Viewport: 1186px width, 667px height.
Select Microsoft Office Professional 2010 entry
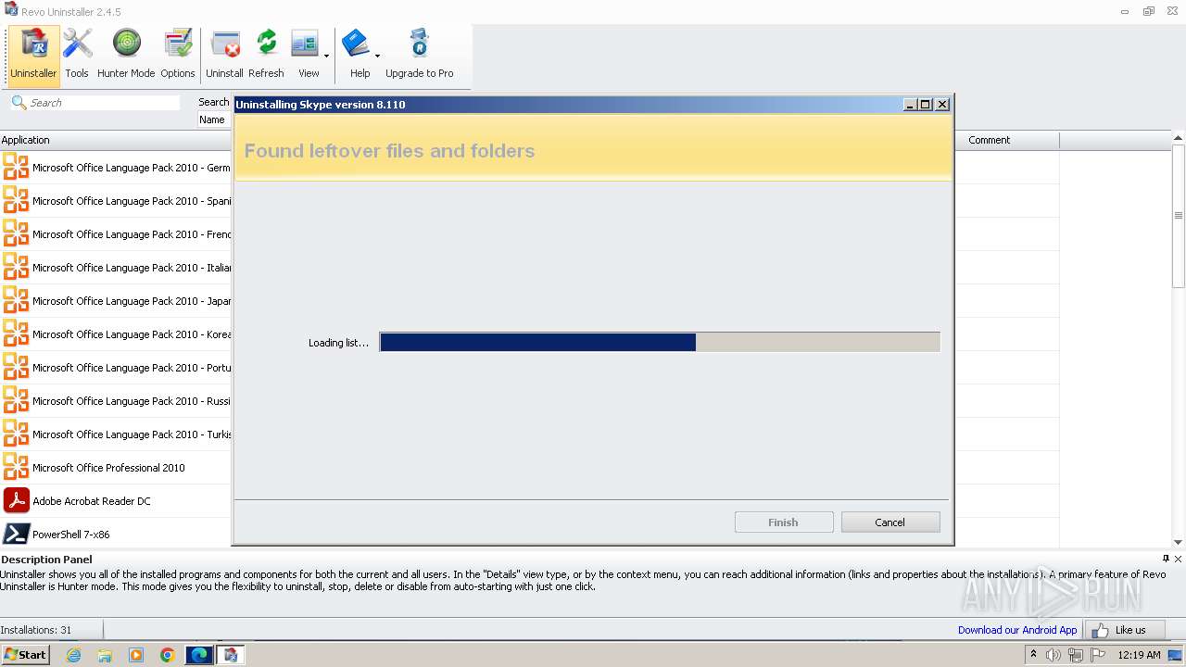[116, 468]
